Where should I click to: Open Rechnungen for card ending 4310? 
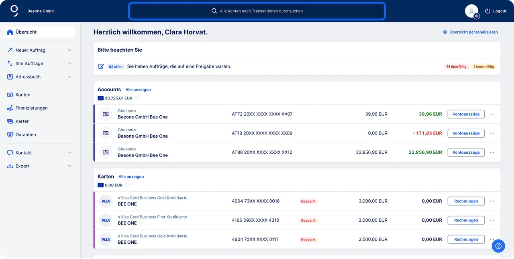(466, 220)
